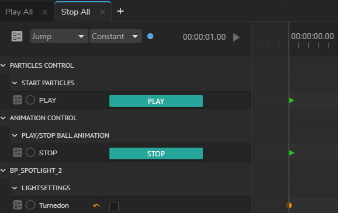338x213 pixels.
Task: Toggle the keyframe circle on the PLAY row
Action: 30,100
